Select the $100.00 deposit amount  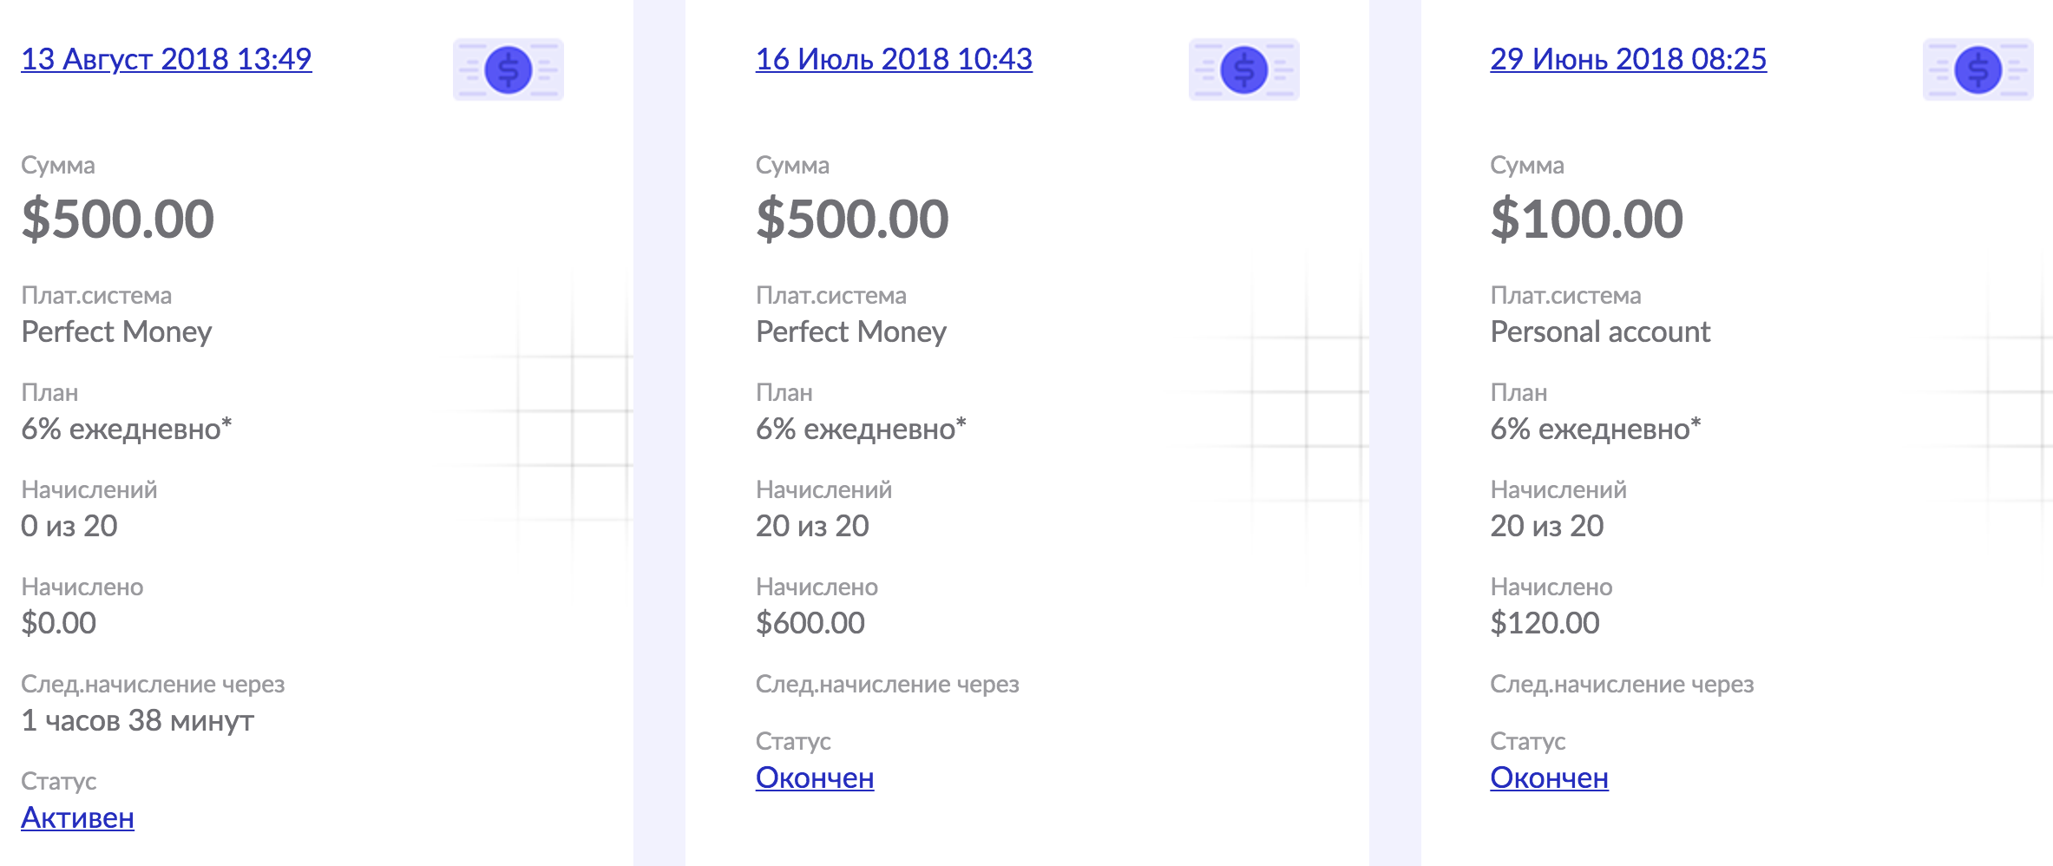[x=1586, y=219]
